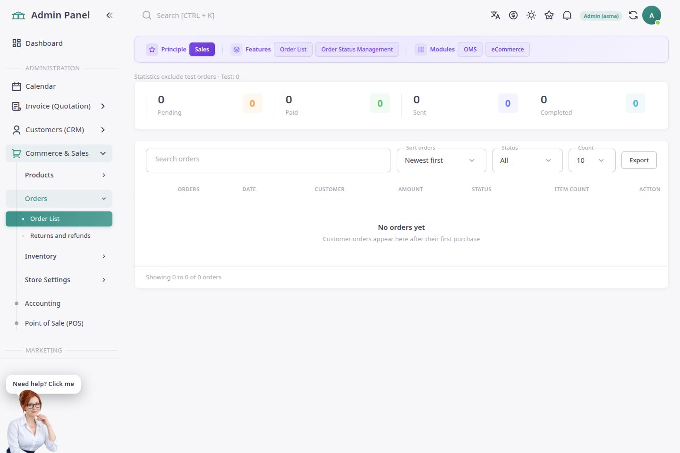Focus the top Search [CTRL + K] field
This screenshot has width=680, height=453.
(185, 15)
